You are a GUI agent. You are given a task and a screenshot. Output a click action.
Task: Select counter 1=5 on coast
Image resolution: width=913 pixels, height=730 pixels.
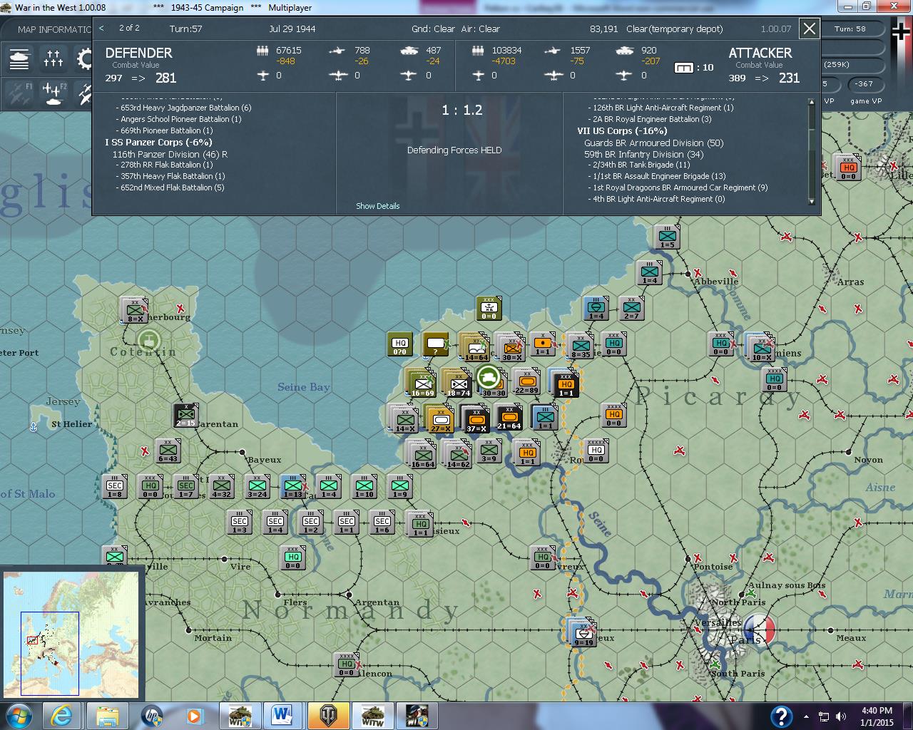point(667,237)
